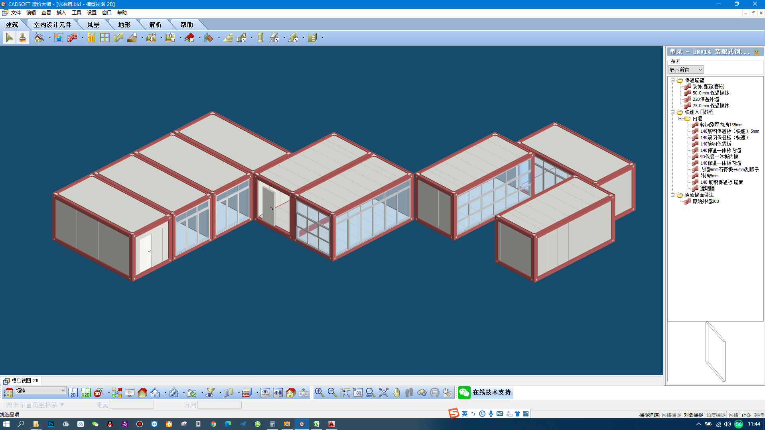Open the brick wall tool dropdown arrow

83,38
